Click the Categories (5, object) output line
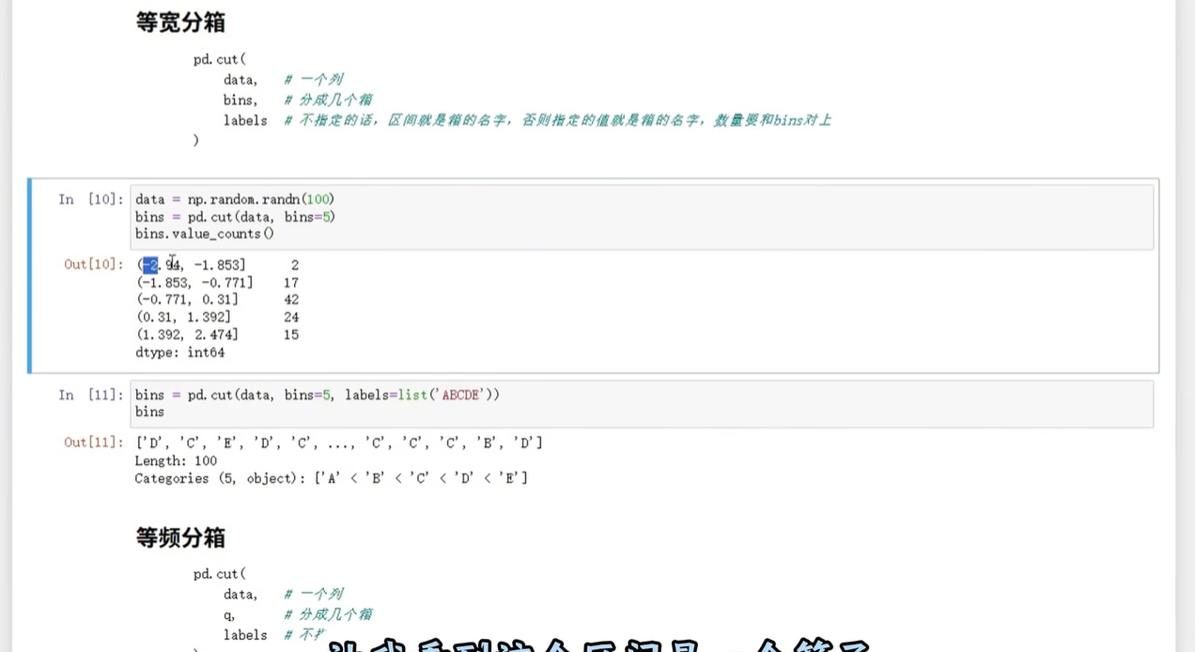Screen dimensions: 1195x652 (331, 478)
